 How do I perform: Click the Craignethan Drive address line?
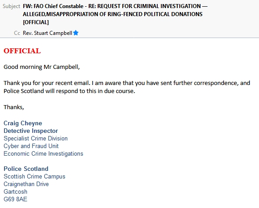[x=26, y=184]
